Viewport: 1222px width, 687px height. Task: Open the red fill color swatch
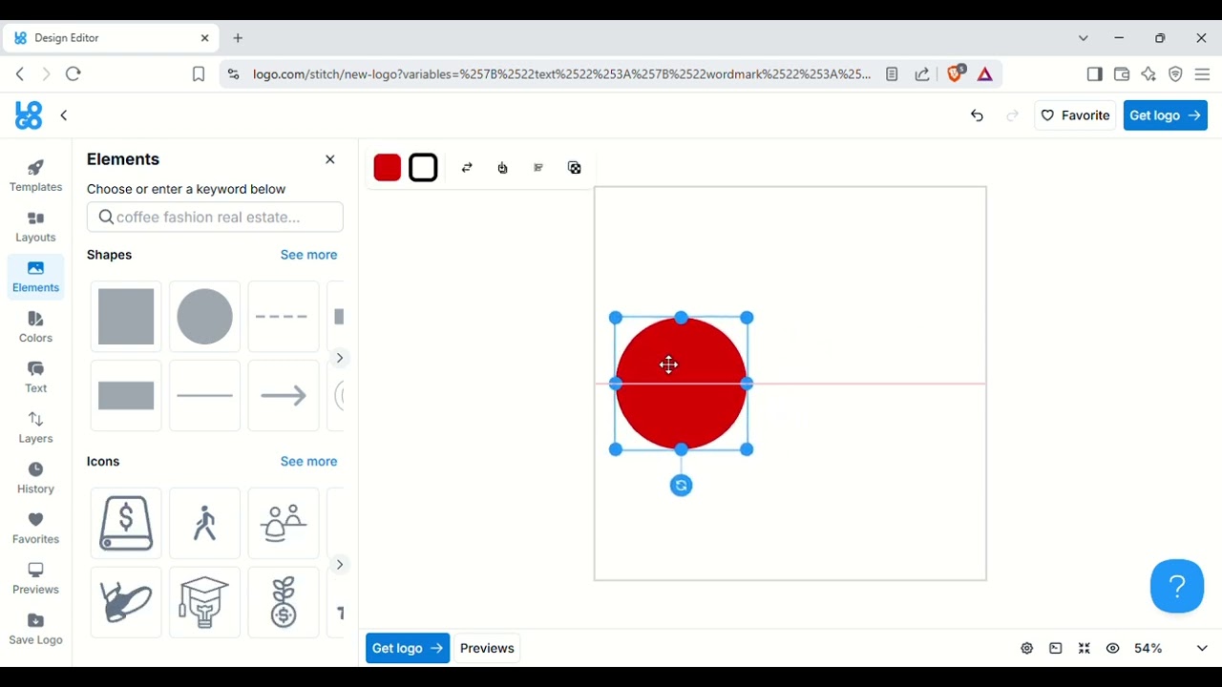tap(388, 168)
